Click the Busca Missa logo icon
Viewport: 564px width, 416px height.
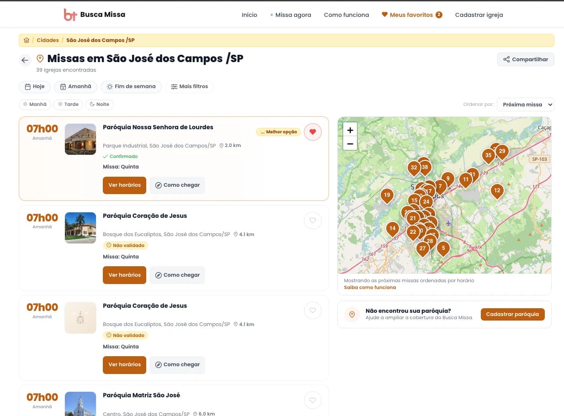click(70, 15)
